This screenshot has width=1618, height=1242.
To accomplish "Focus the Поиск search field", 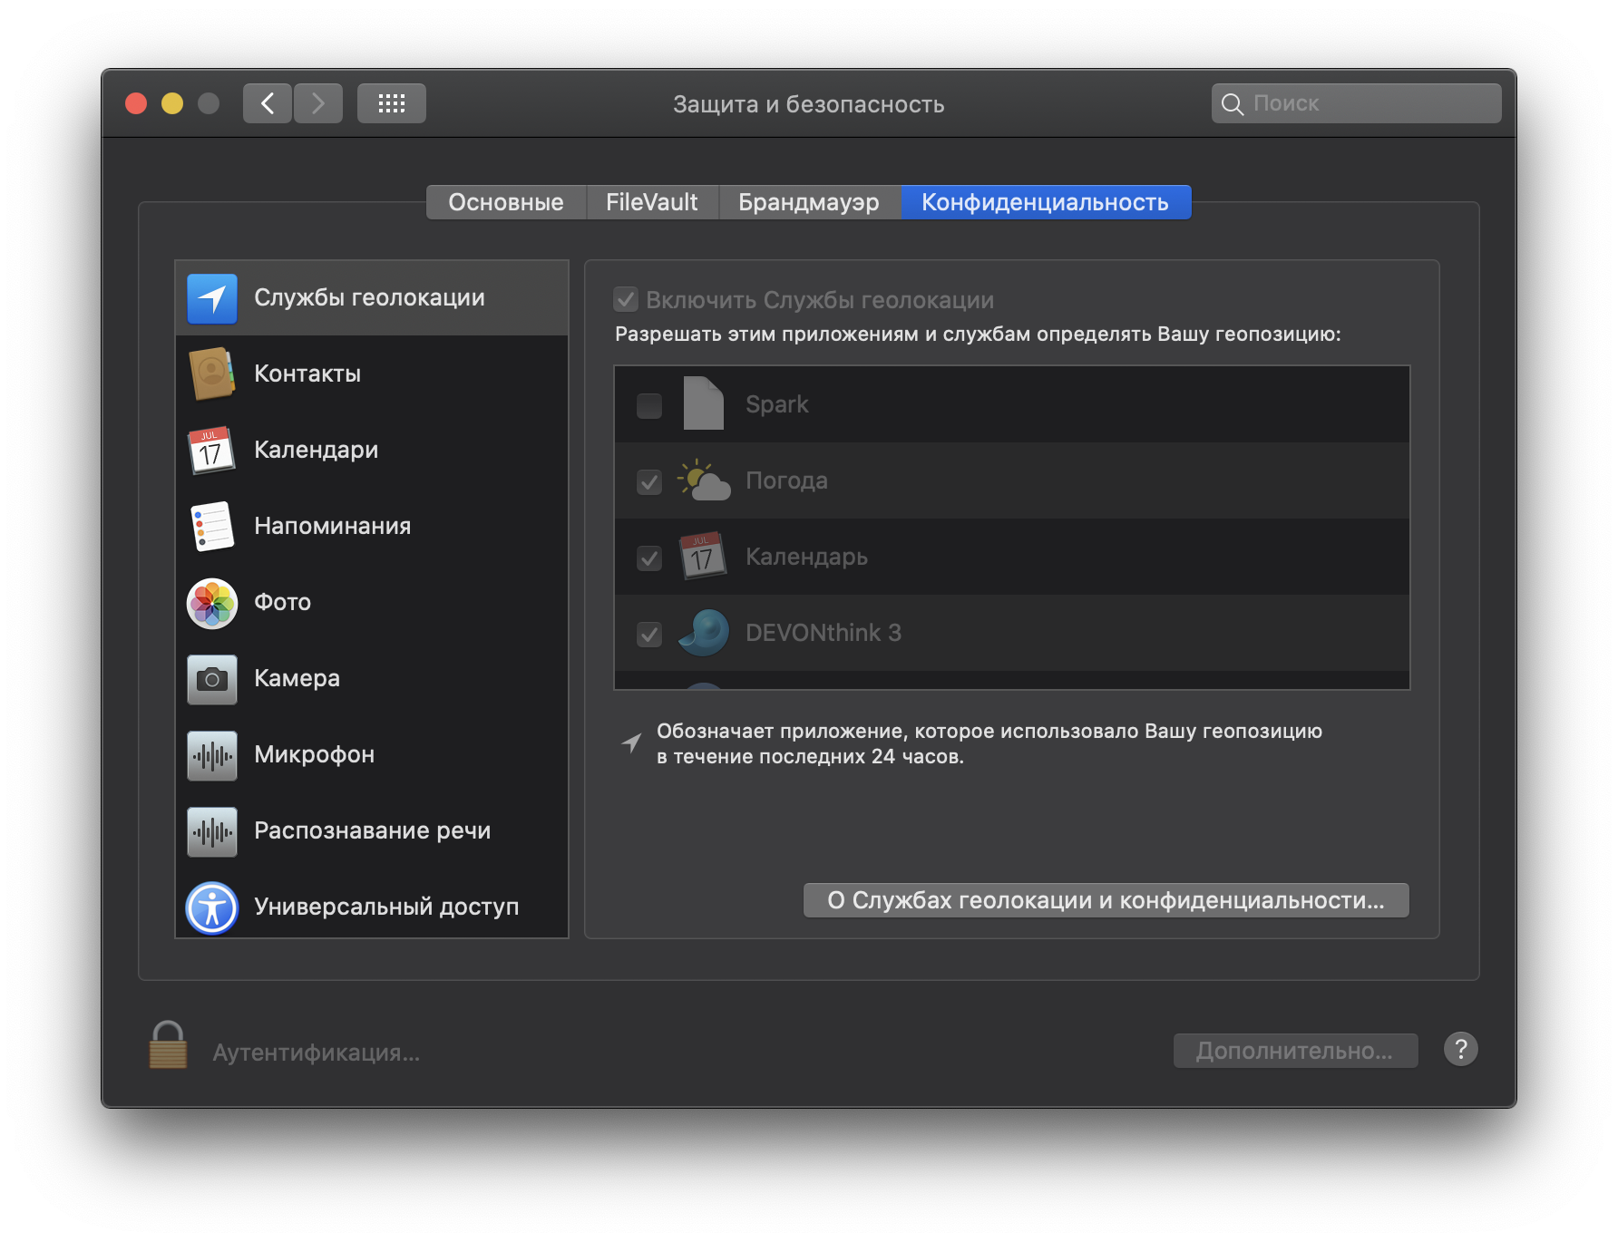I will tap(1357, 103).
